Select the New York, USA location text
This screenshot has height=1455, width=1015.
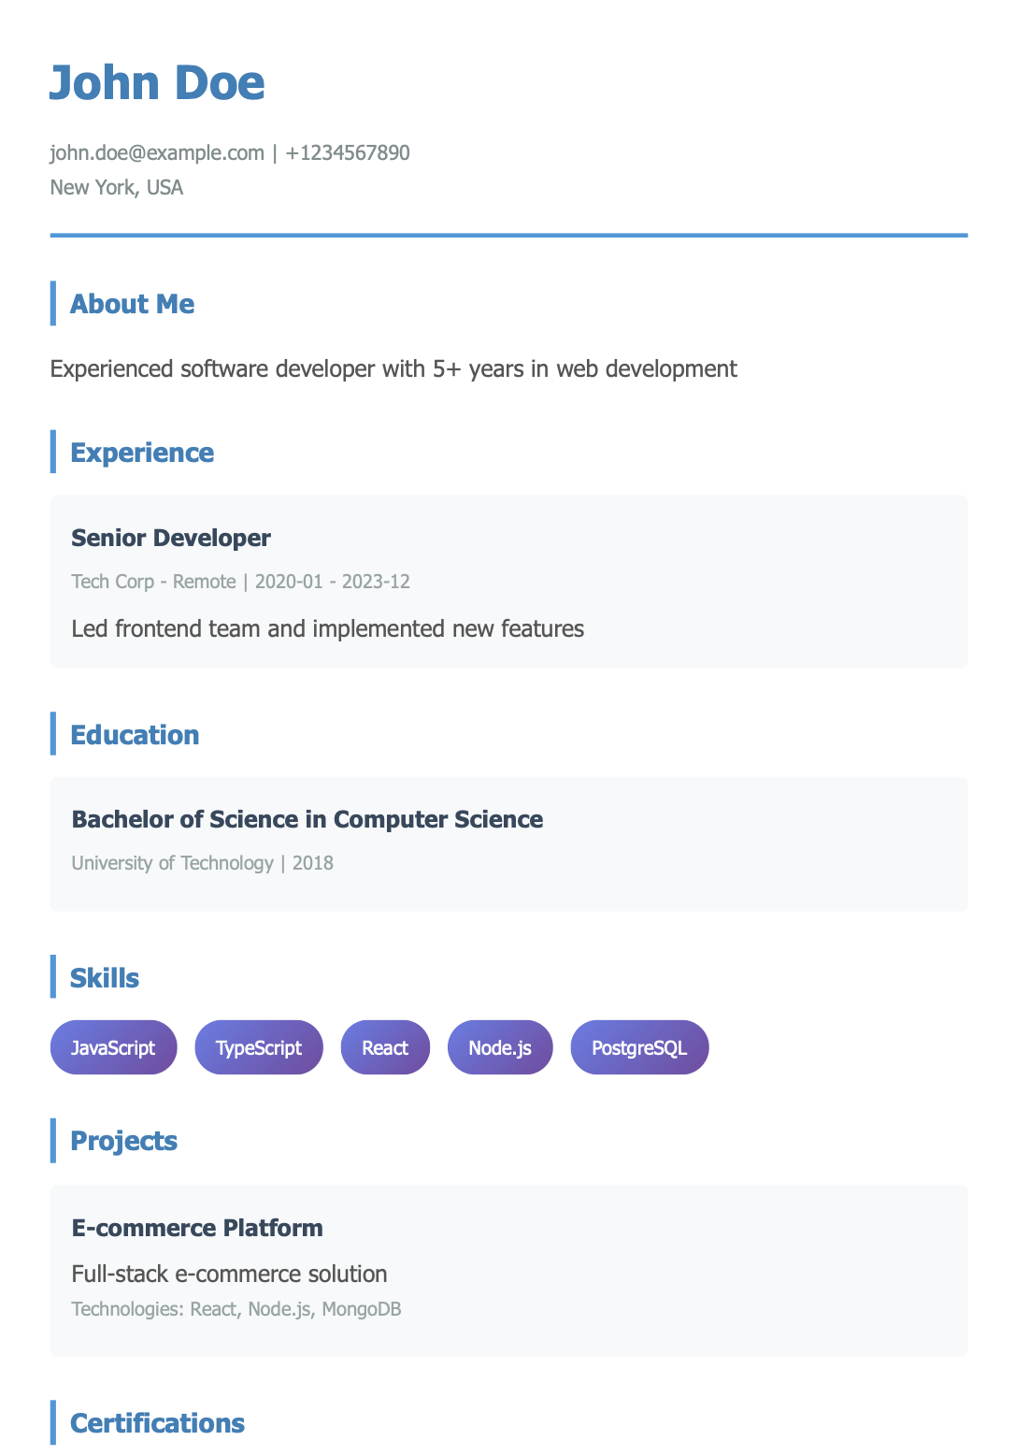click(117, 188)
